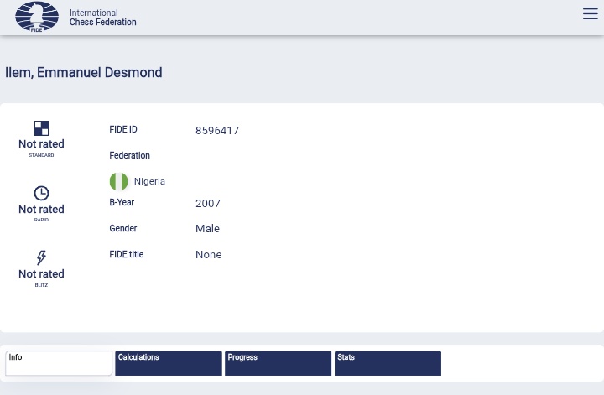The image size is (604, 395).
Task: Open the hamburger menu icon
Action: [590, 13]
